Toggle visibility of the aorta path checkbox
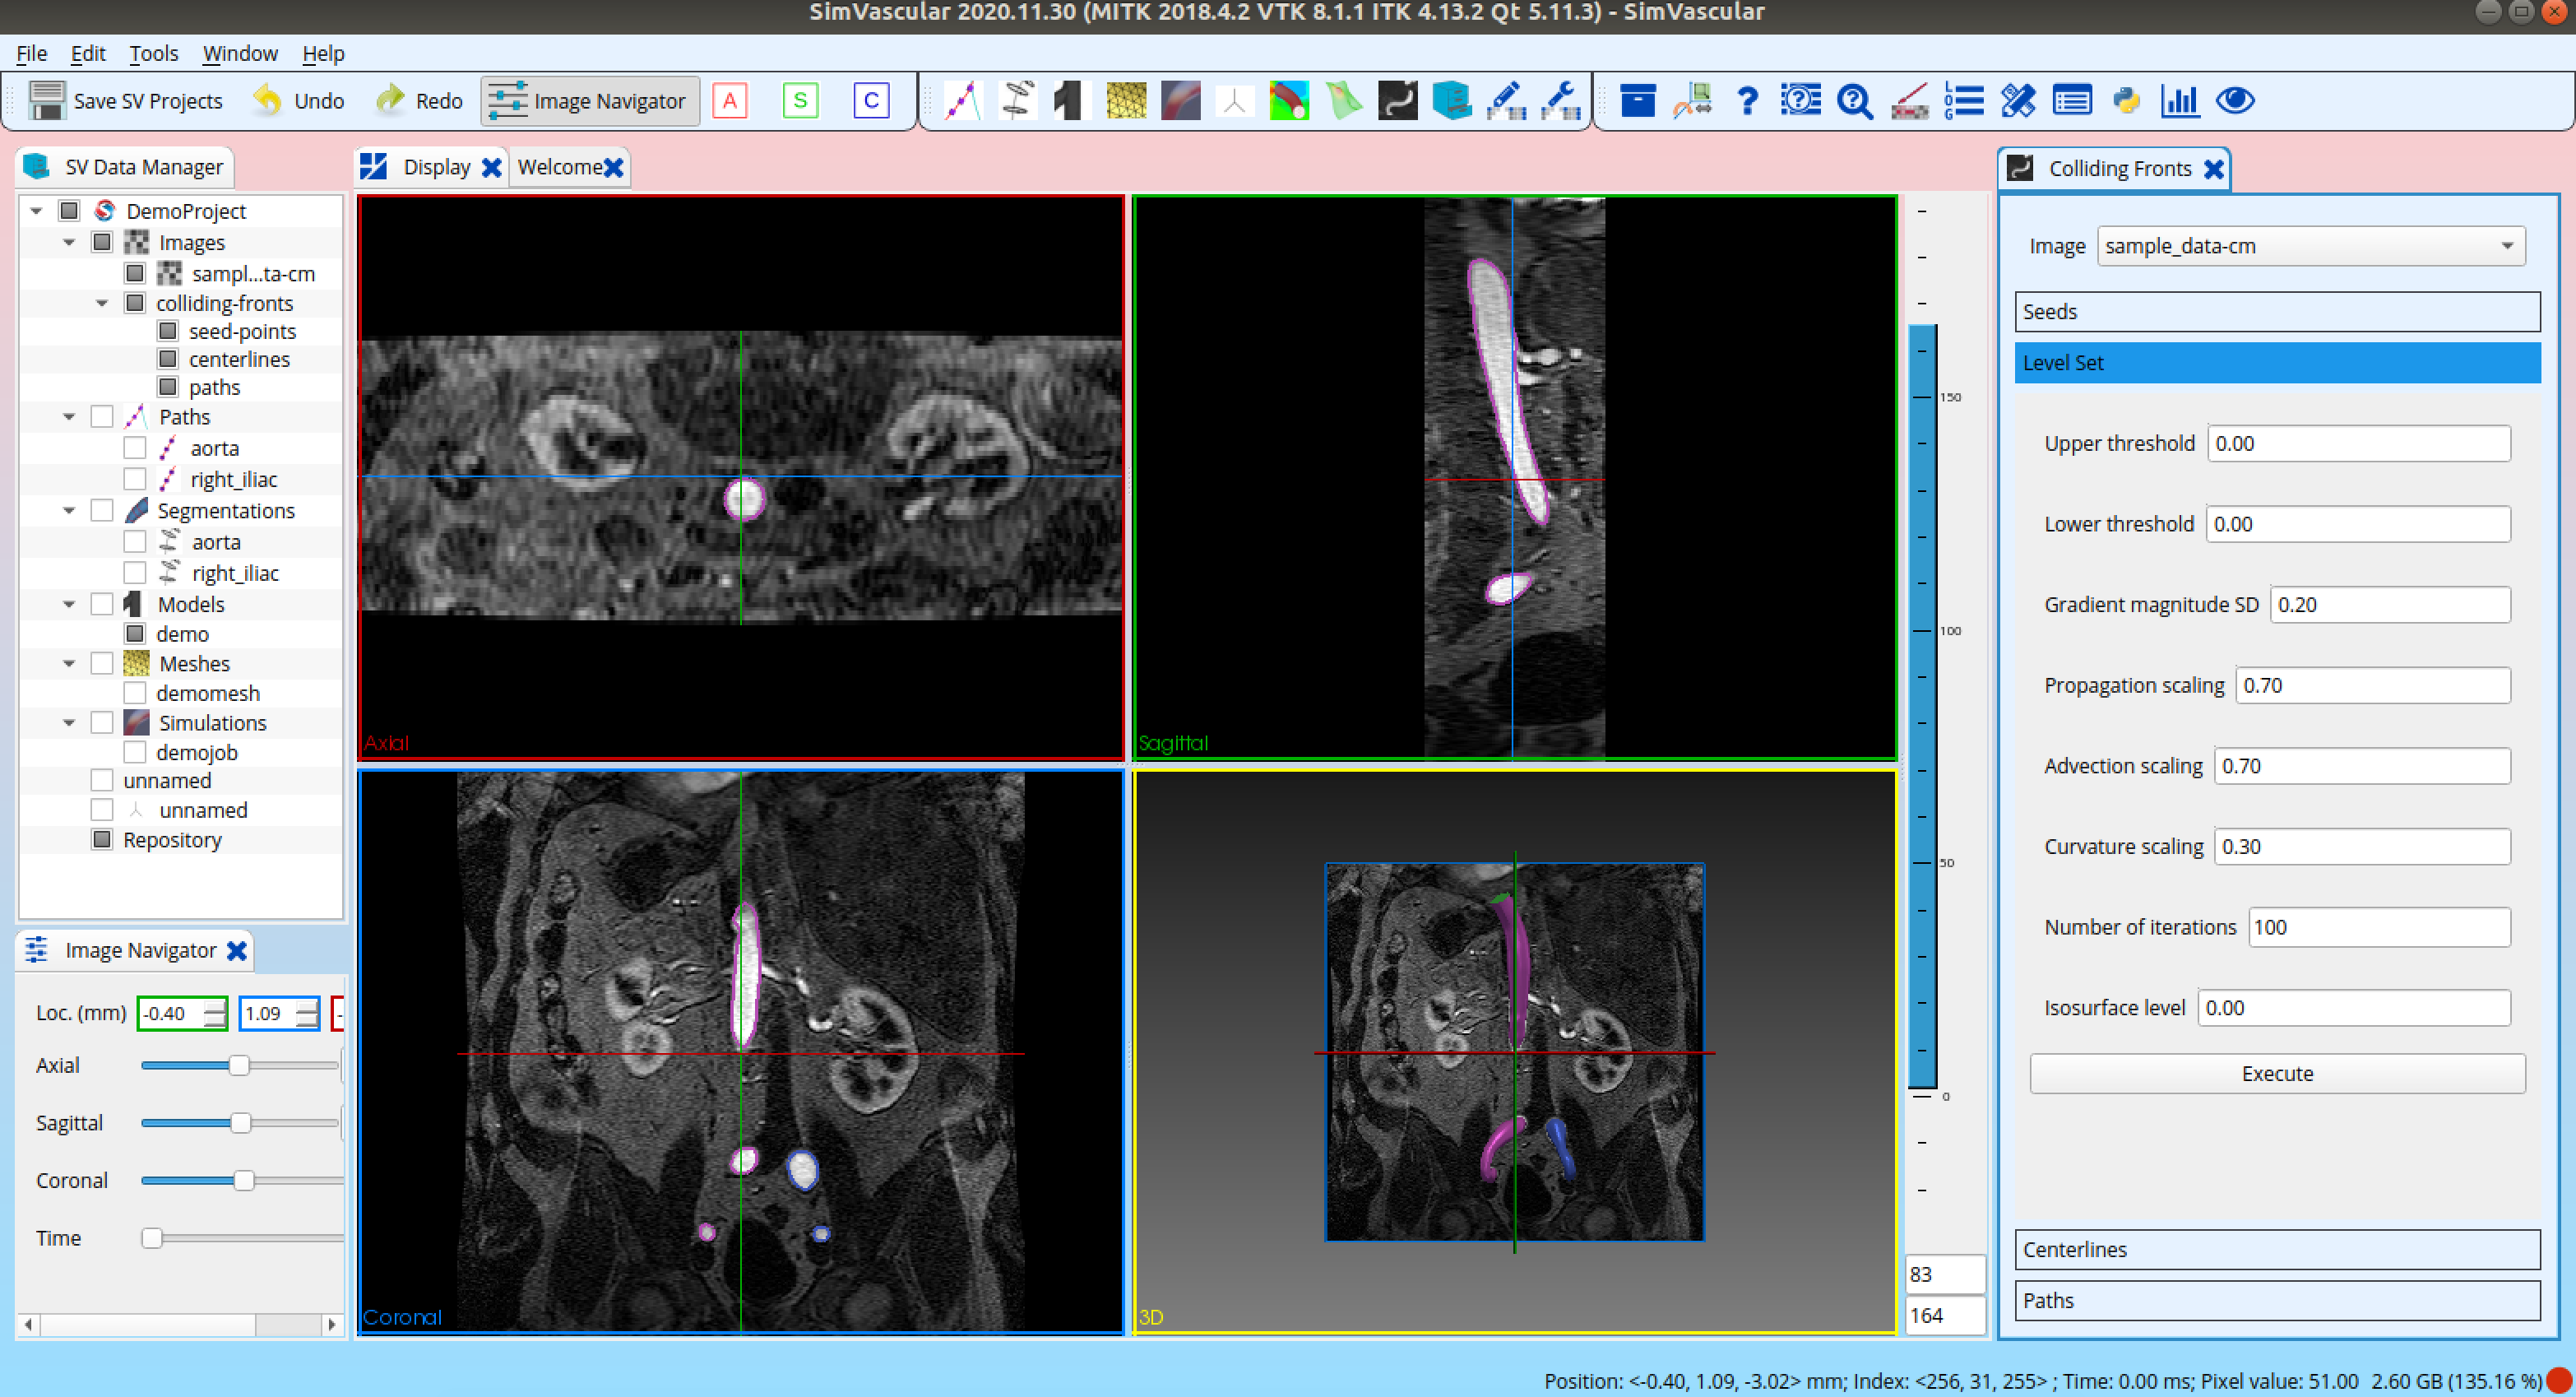 [135, 447]
